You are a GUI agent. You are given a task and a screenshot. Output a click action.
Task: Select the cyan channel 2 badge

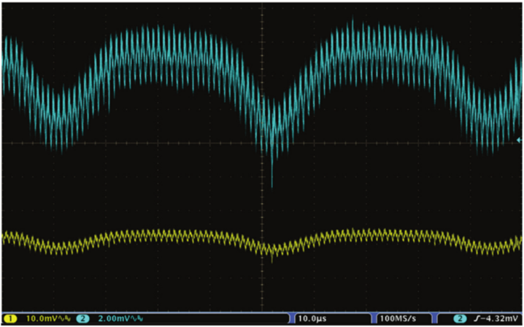[x=82, y=319]
